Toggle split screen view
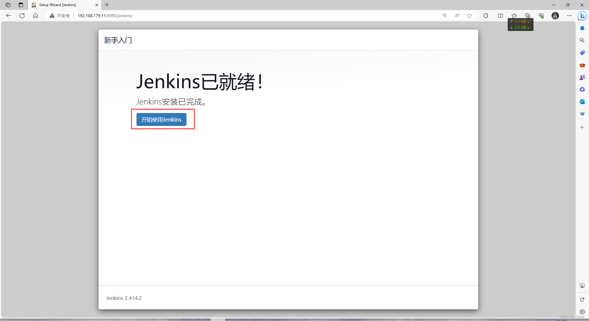589x321 pixels. [x=500, y=16]
